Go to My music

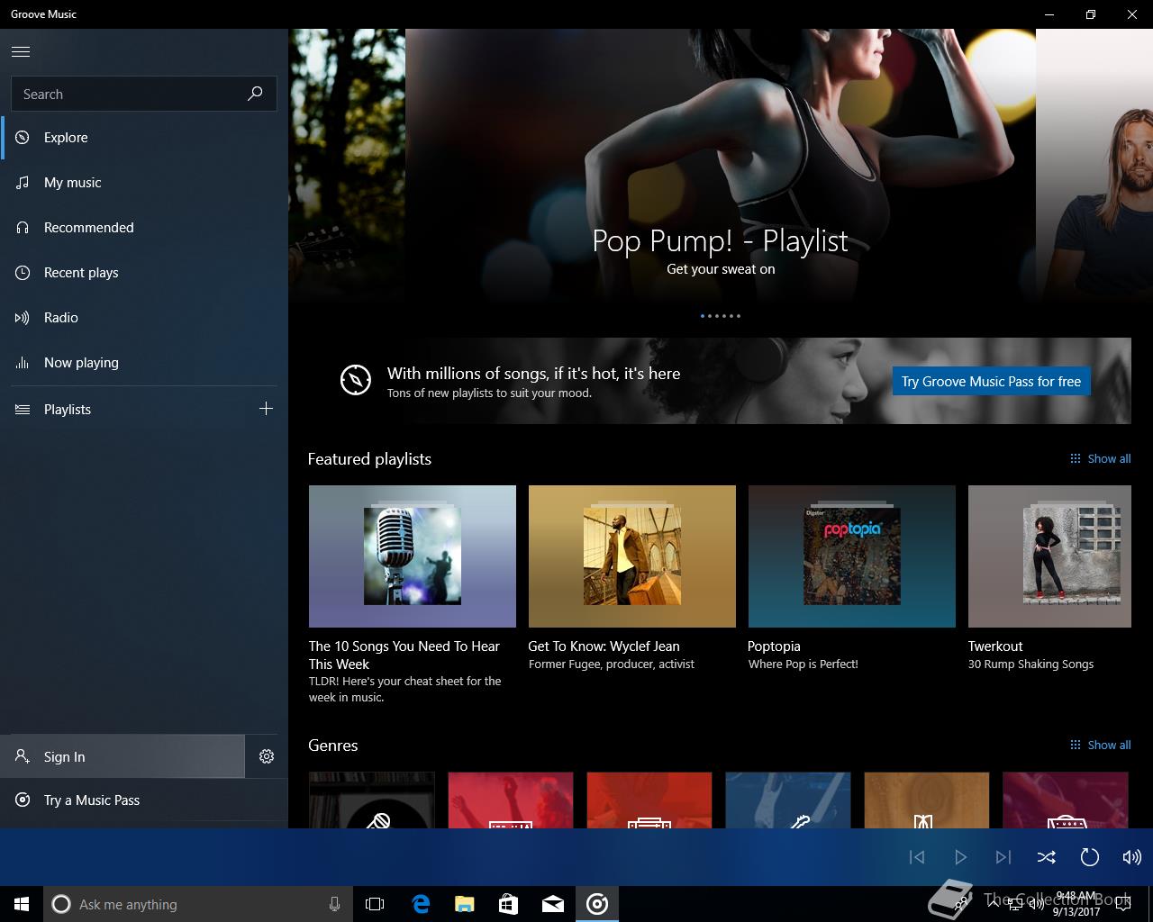pos(144,183)
